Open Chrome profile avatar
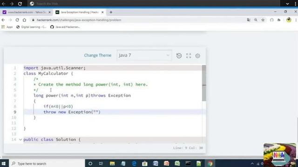298x167 pixels. 289,20
